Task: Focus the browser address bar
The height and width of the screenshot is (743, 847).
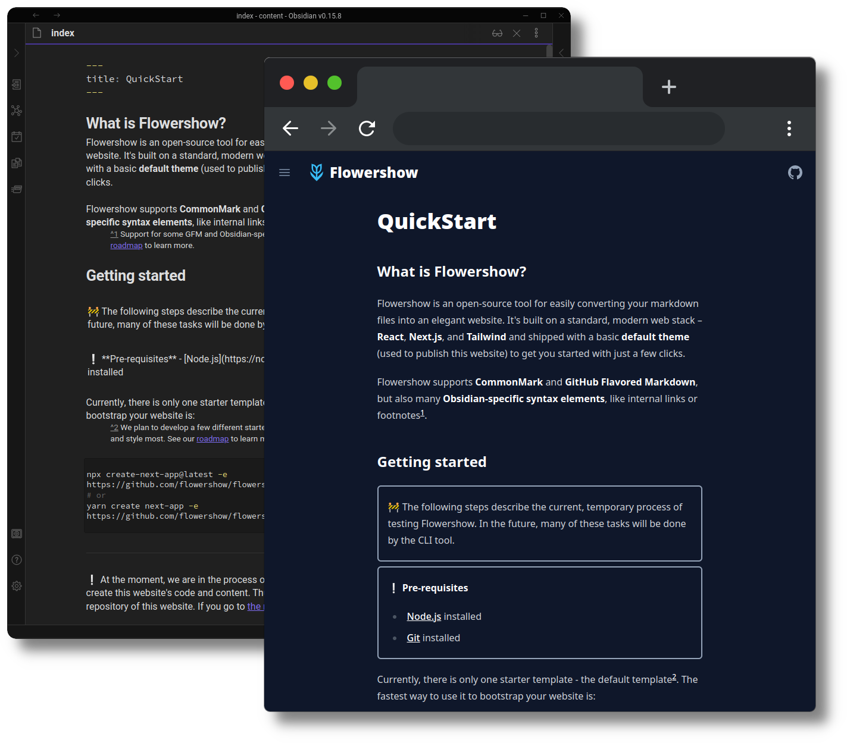Action: (x=559, y=128)
